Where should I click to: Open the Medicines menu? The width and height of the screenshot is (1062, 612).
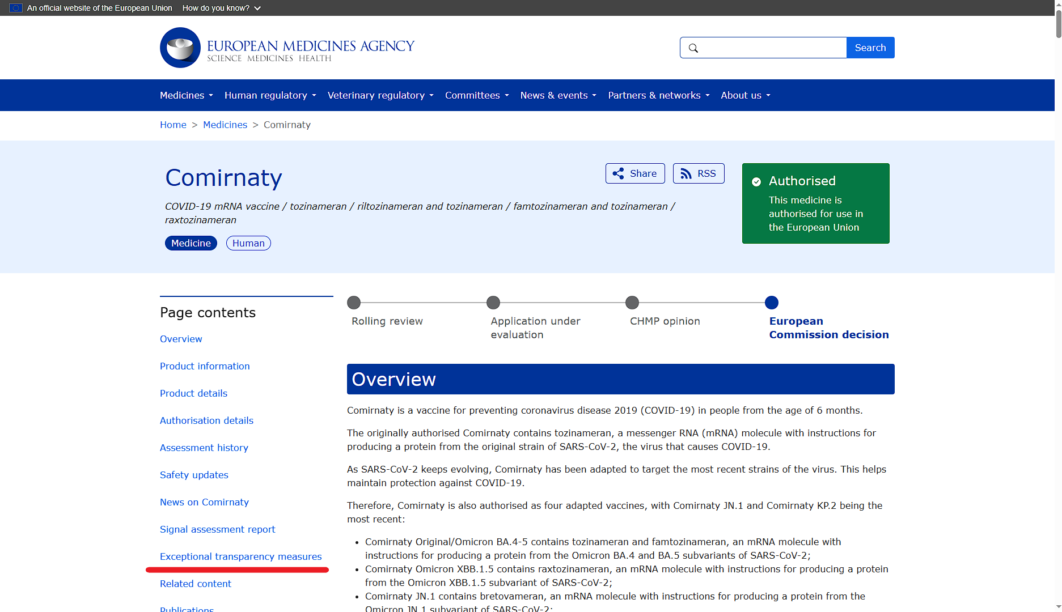click(187, 95)
